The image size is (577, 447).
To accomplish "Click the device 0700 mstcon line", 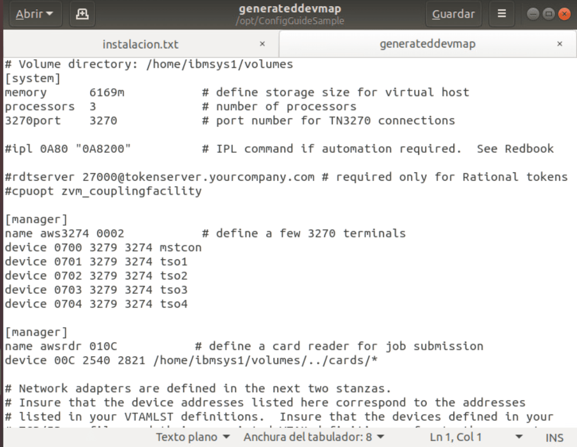I will coord(103,248).
